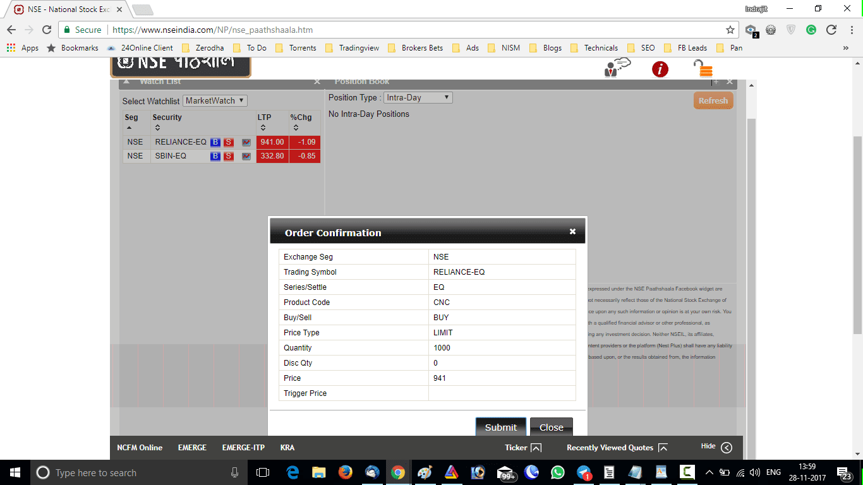Bookmark this page with the star icon
Image resolution: width=863 pixels, height=485 pixels.
click(730, 30)
